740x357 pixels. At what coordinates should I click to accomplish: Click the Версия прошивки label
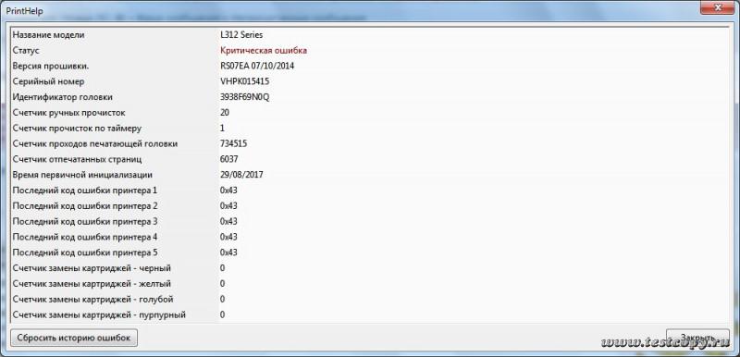[51, 66]
